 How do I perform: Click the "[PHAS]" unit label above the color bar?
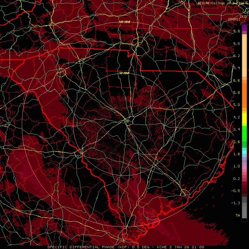coord(234,19)
